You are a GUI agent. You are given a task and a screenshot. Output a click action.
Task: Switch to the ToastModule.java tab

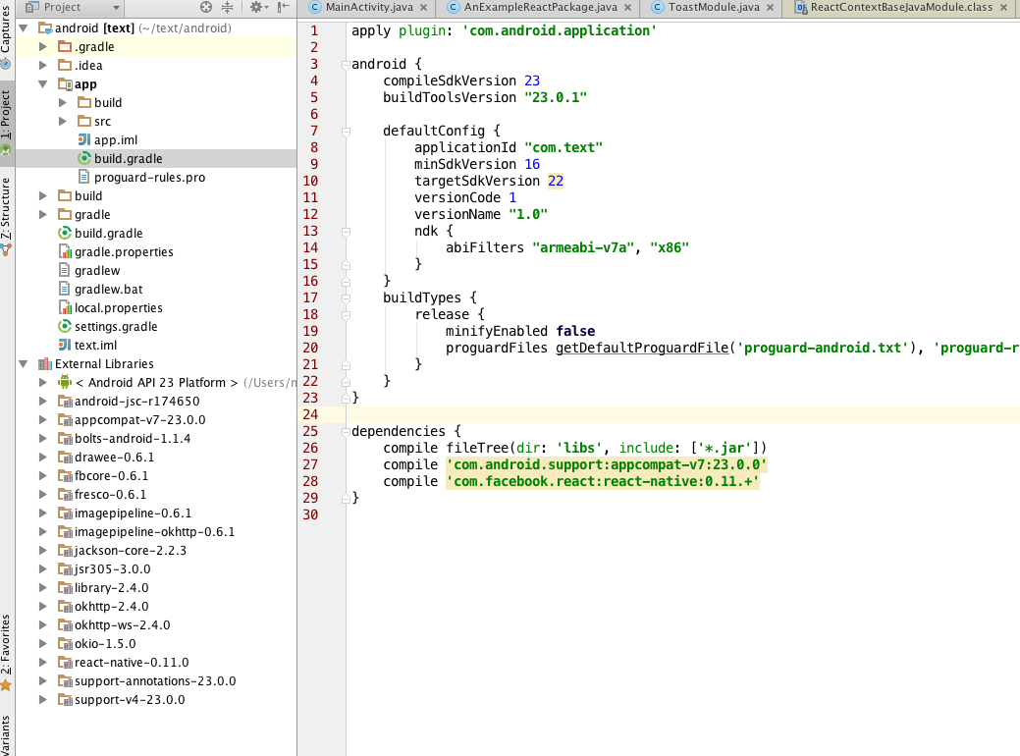pos(714,7)
